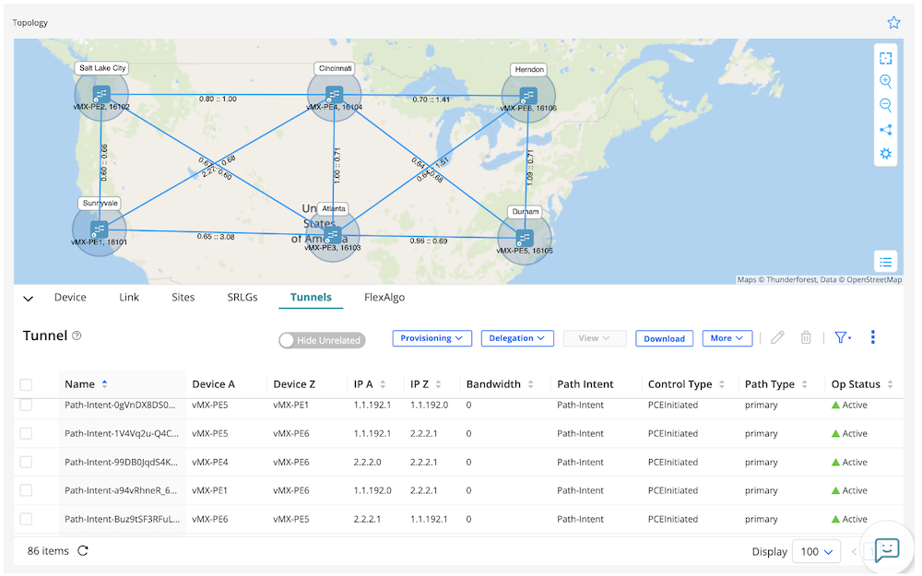Switch to the FlexAlgo tab
Viewport: 922px width, 576px height.
384,298
